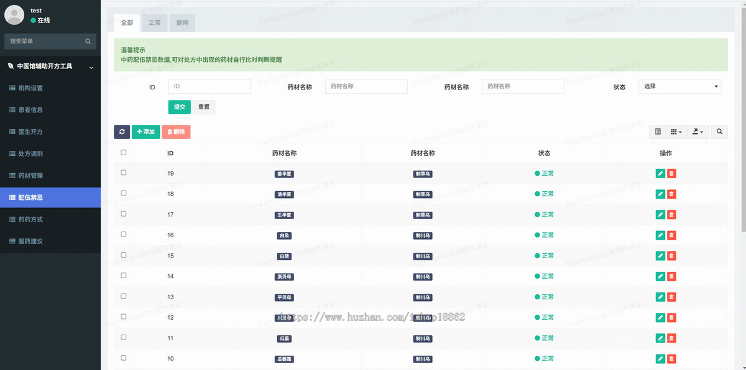Click the edit pencil icon for row 19
This screenshot has width=746, height=370.
coord(660,174)
